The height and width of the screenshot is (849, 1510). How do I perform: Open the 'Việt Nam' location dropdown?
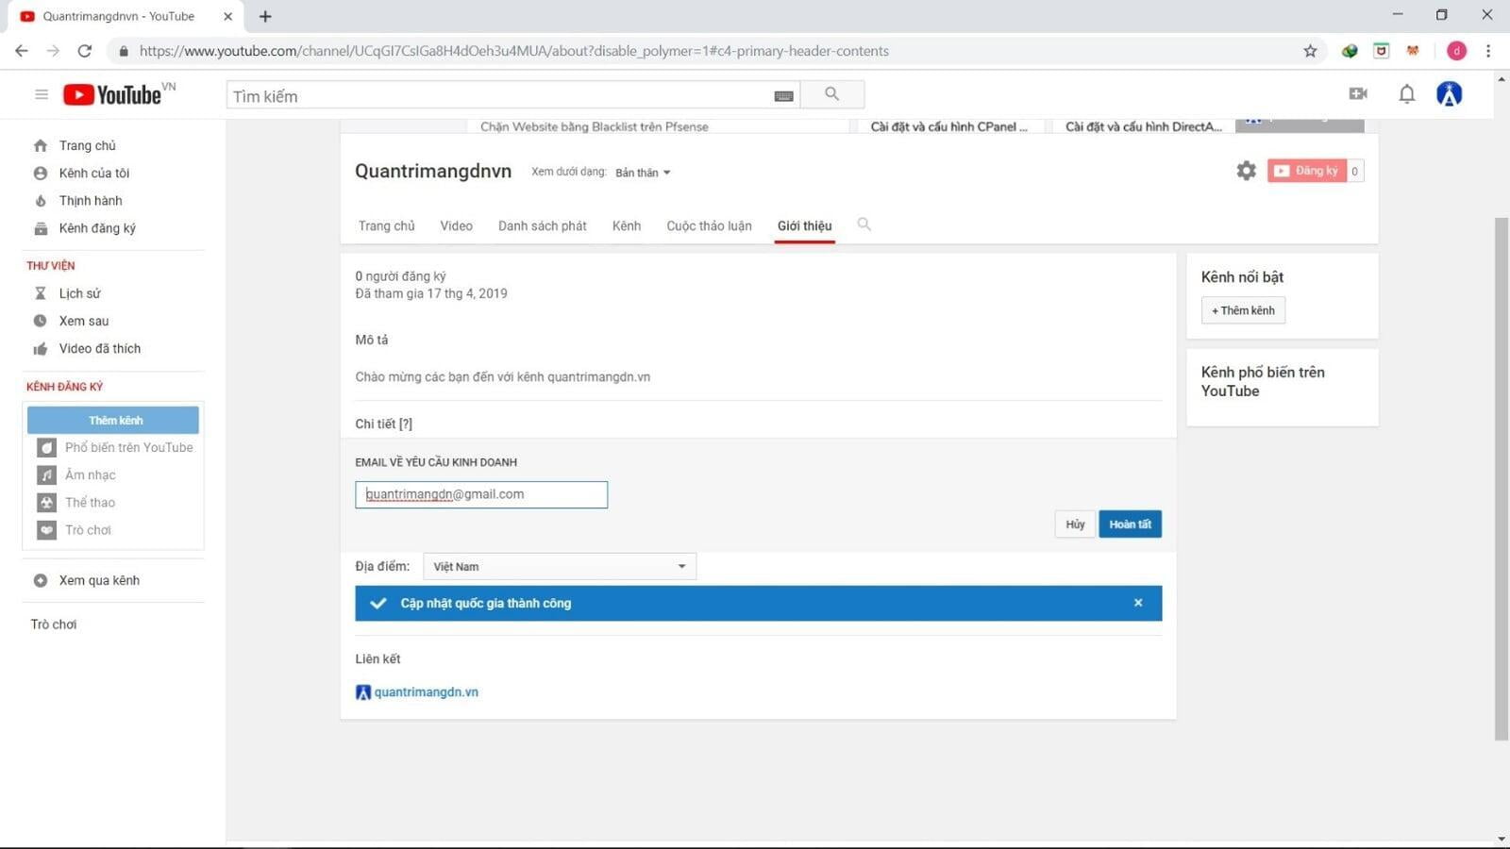560,567
